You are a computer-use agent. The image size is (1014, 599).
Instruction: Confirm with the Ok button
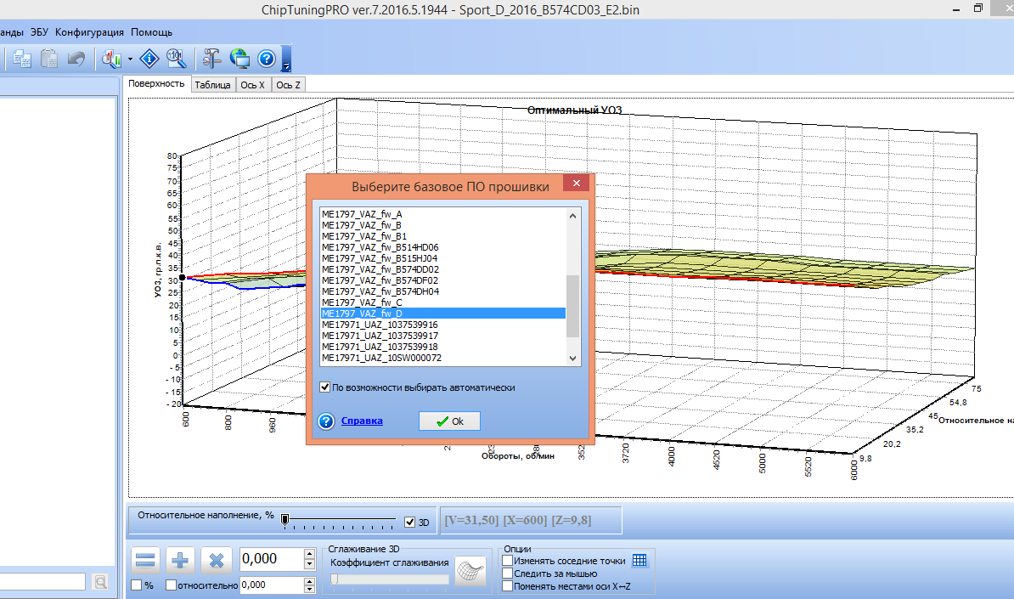coord(449,421)
